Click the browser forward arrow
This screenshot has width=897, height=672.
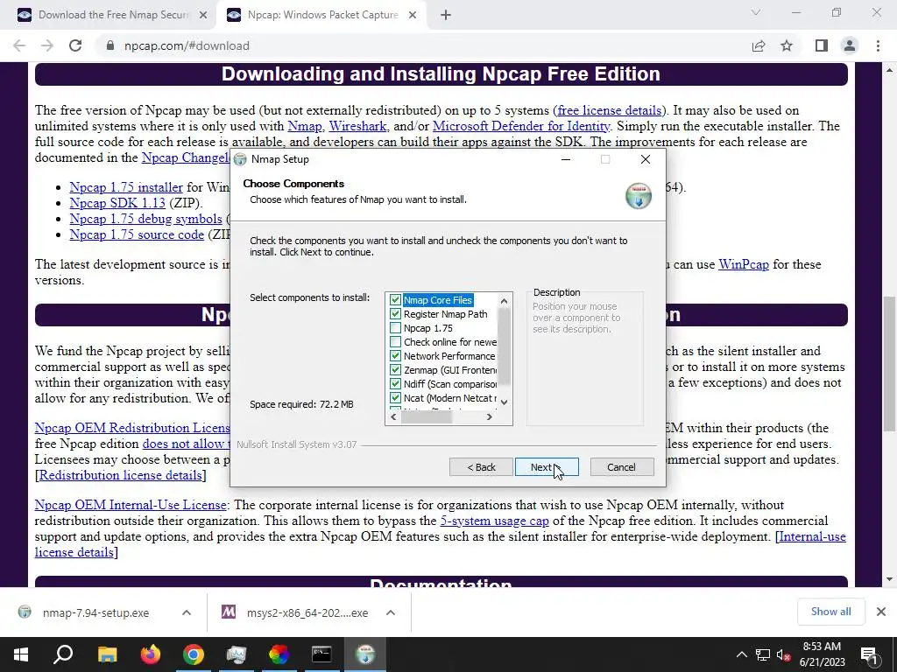pos(47,45)
